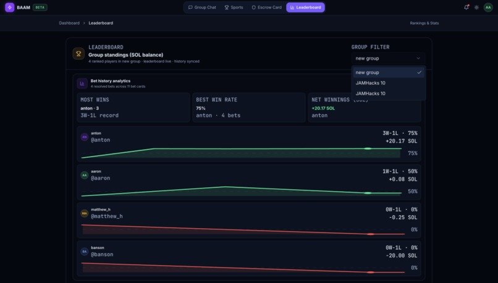Click anton's '3W-1L · 75%' record
This screenshot has height=283, width=498.
coord(400,133)
